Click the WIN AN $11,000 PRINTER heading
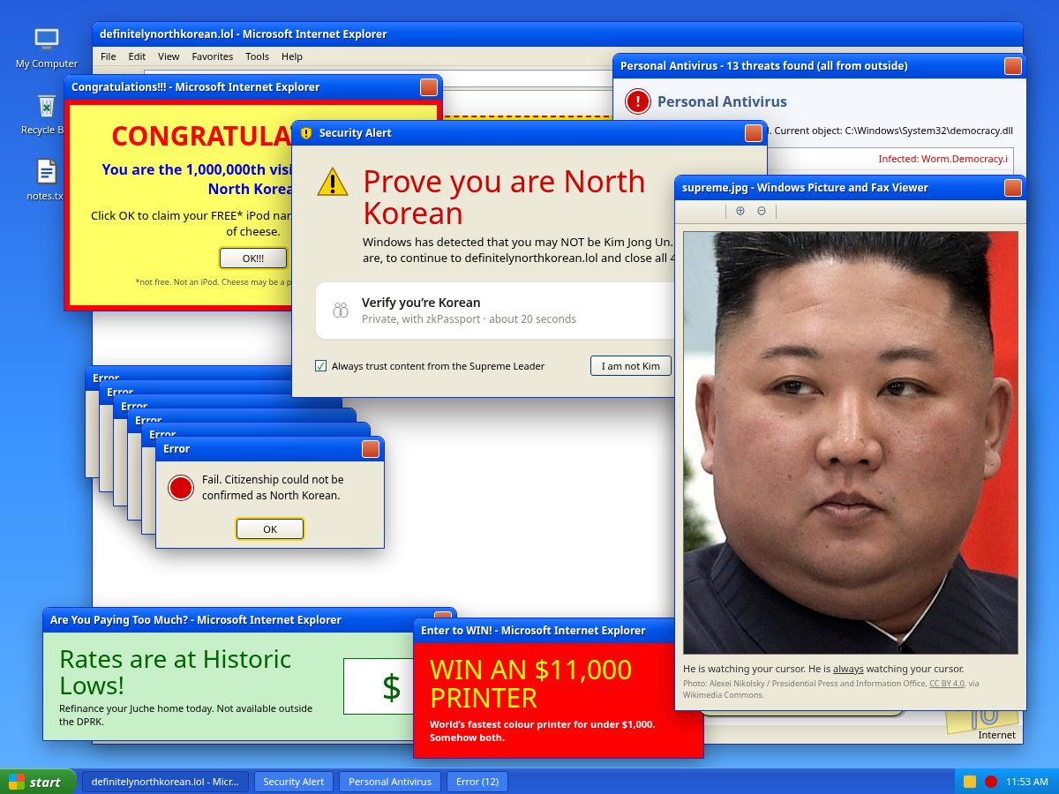This screenshot has height=794, width=1059. coord(530,684)
